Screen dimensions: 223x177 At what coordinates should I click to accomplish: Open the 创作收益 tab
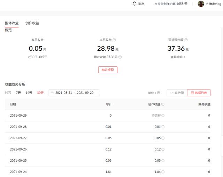[32, 23]
